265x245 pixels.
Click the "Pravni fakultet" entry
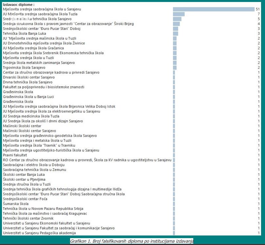[15, 155]
